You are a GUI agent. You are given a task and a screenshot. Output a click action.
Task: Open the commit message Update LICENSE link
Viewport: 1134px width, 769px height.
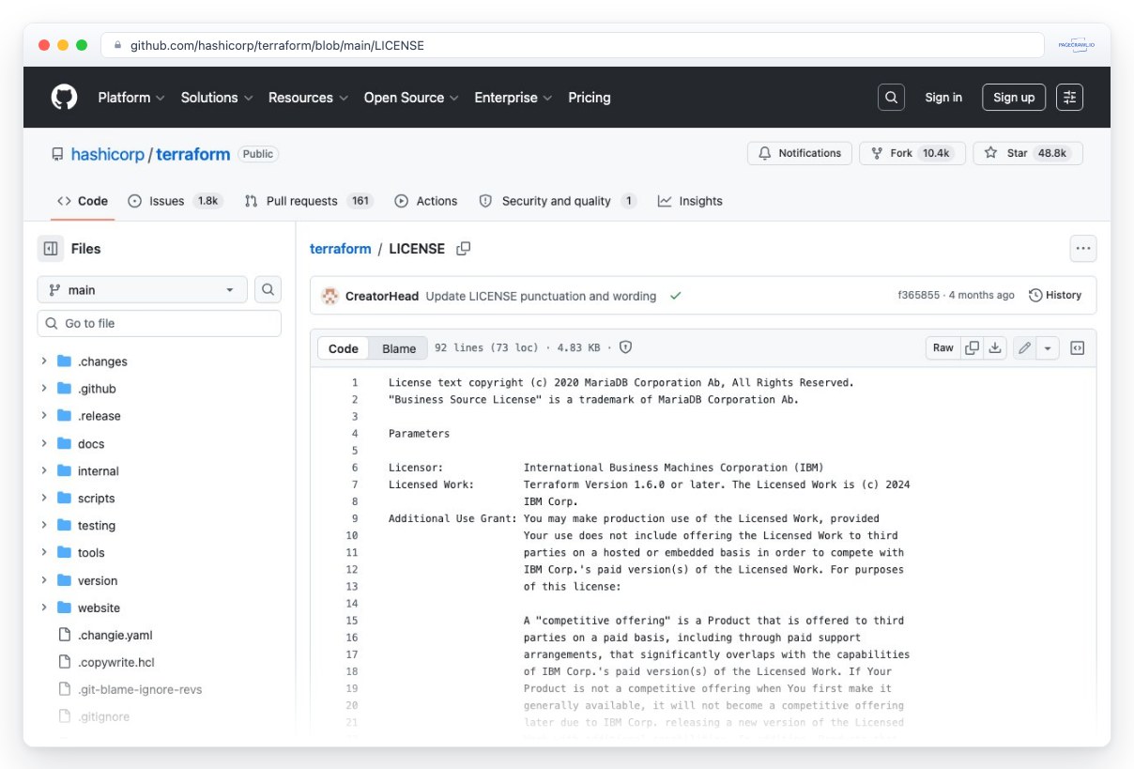click(x=541, y=296)
